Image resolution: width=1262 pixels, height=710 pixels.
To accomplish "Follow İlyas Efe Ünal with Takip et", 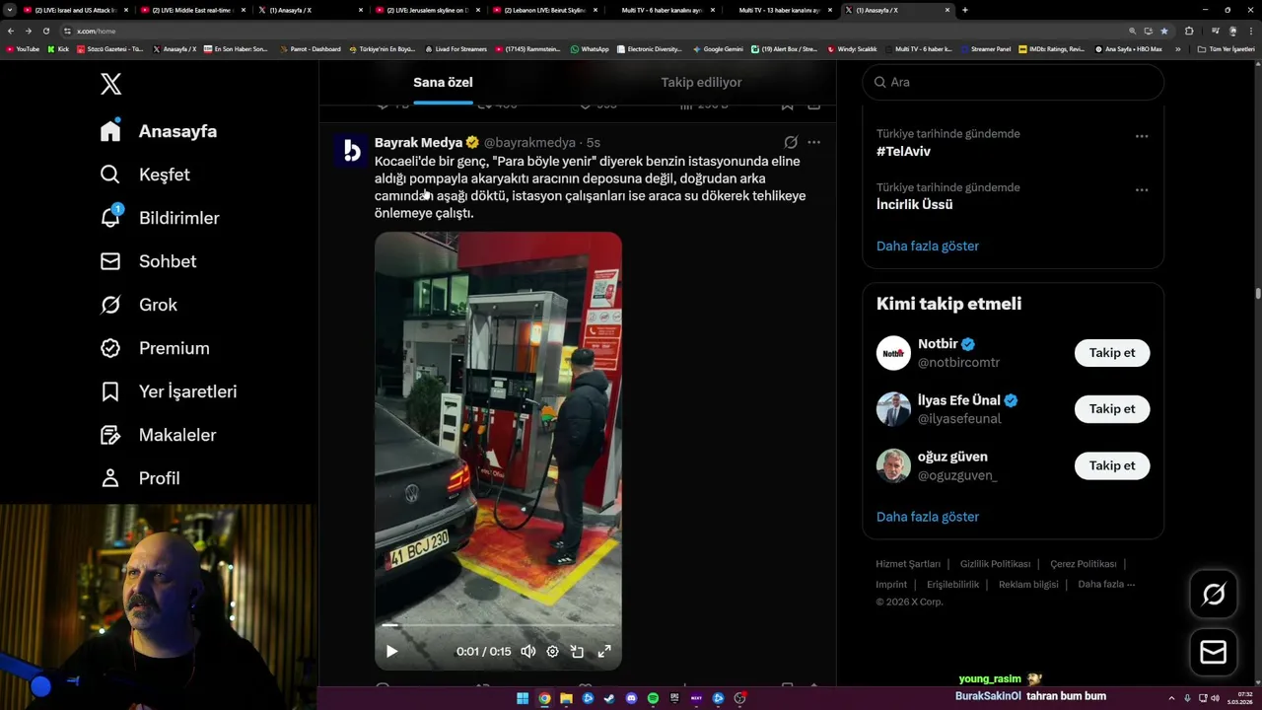I will click(1112, 409).
